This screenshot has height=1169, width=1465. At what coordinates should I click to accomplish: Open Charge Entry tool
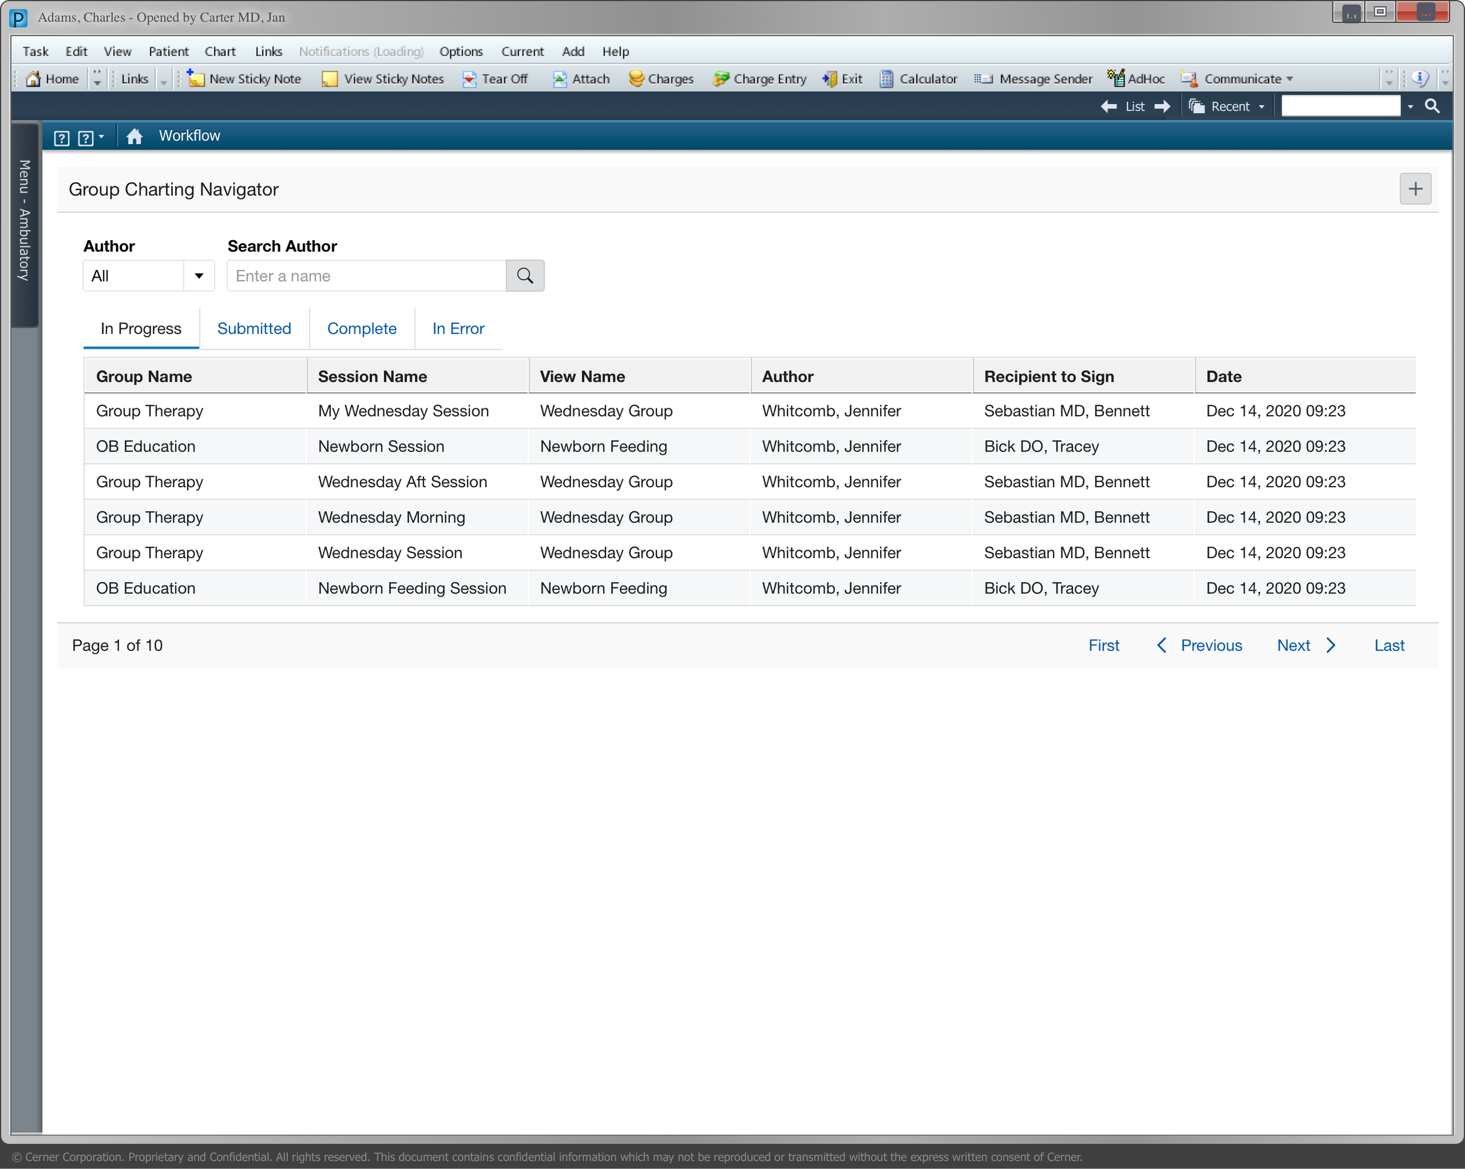759,79
